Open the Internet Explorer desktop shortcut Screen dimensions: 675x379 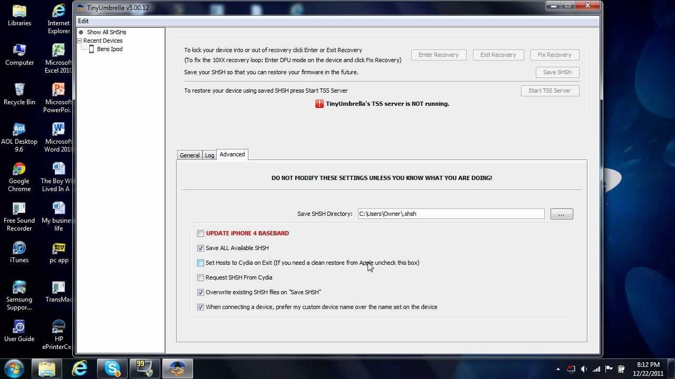(59, 19)
